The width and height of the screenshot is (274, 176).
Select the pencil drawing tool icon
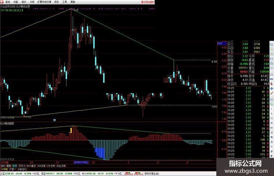coord(272,93)
